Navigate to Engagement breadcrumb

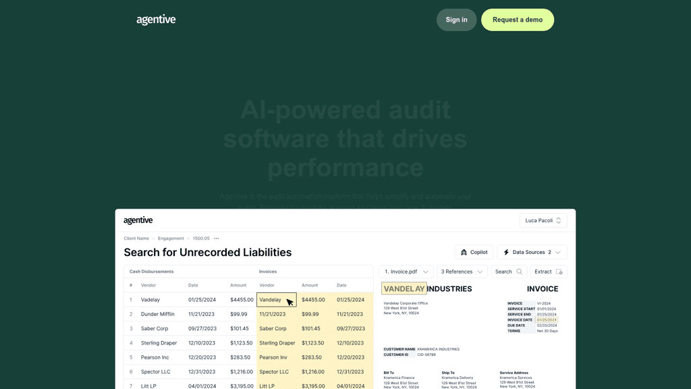pyautogui.click(x=171, y=238)
